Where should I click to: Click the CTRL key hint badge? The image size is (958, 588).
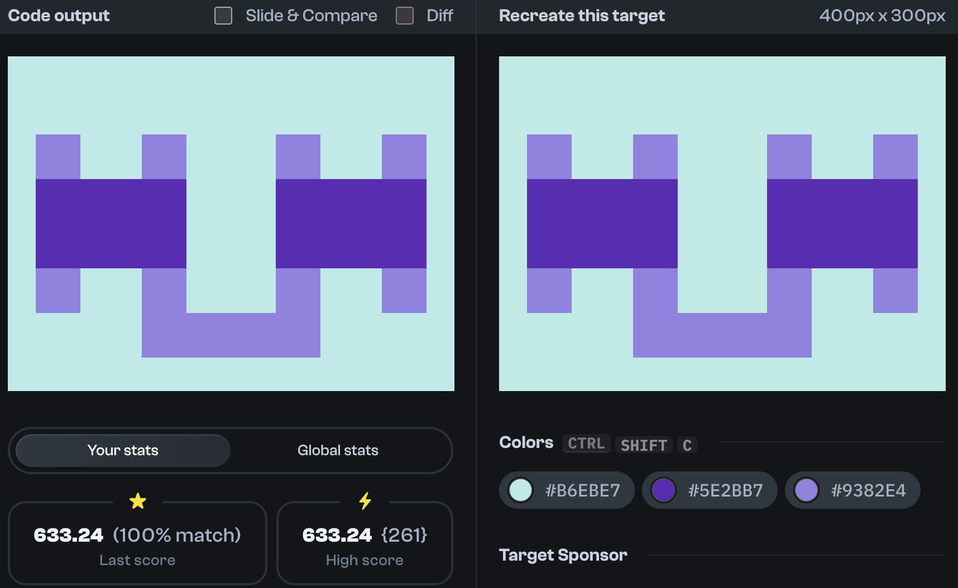coord(586,444)
